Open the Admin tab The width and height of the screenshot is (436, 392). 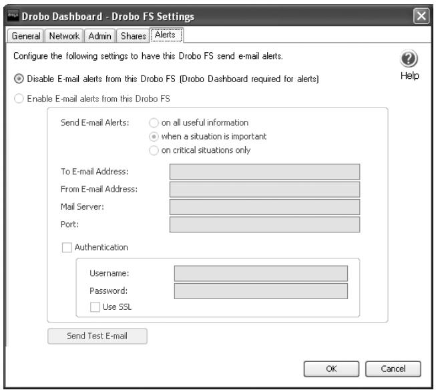click(x=99, y=36)
